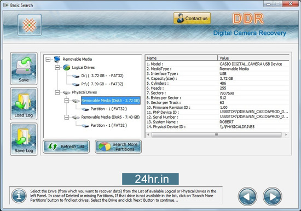This screenshot has height=211, width=301.
Task: Click the '6. Heads :' row
Action: (217, 88)
